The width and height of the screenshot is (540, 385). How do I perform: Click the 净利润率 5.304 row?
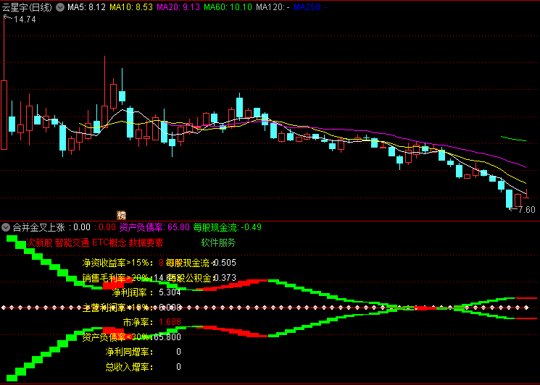click(x=146, y=292)
